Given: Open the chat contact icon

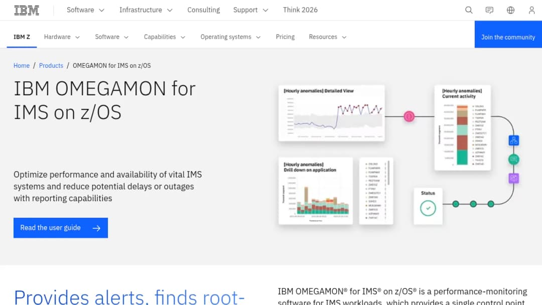Looking at the screenshot, I should click(x=489, y=10).
